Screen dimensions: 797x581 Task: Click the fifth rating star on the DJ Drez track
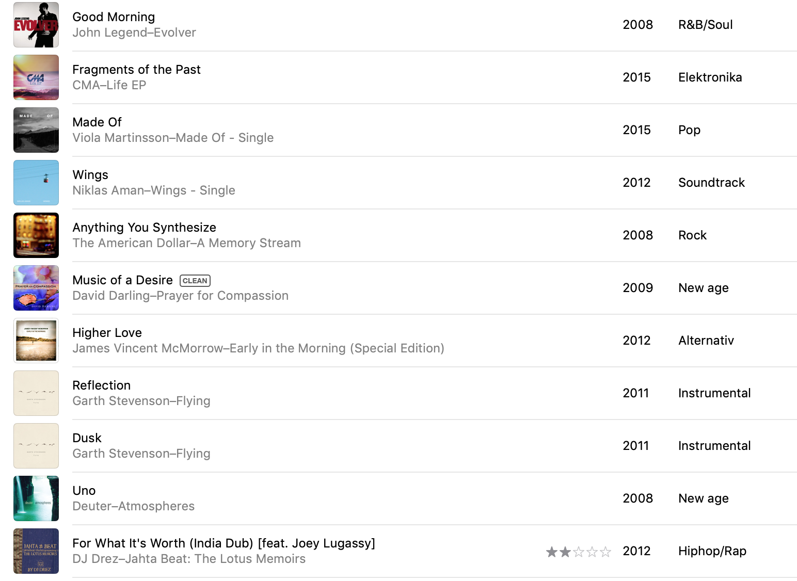click(605, 552)
